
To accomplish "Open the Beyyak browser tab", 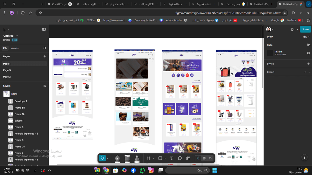I will tap(204, 4).
